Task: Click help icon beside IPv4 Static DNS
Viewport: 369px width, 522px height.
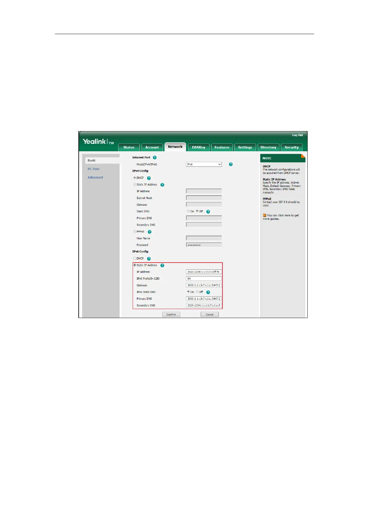Action: [x=208, y=212]
